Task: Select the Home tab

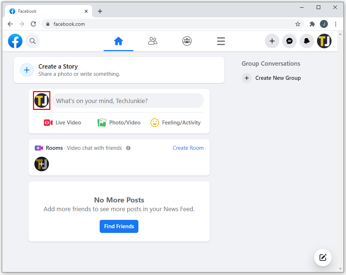Action: point(118,41)
